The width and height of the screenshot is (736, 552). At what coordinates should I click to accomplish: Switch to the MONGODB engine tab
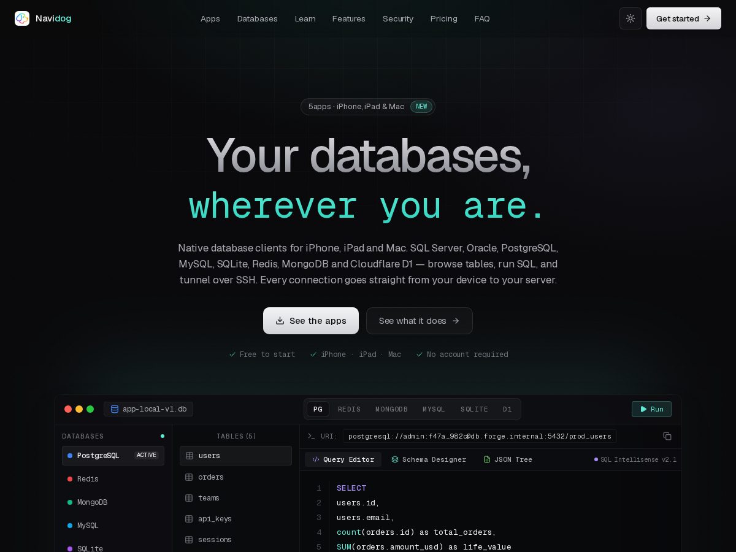coord(391,409)
